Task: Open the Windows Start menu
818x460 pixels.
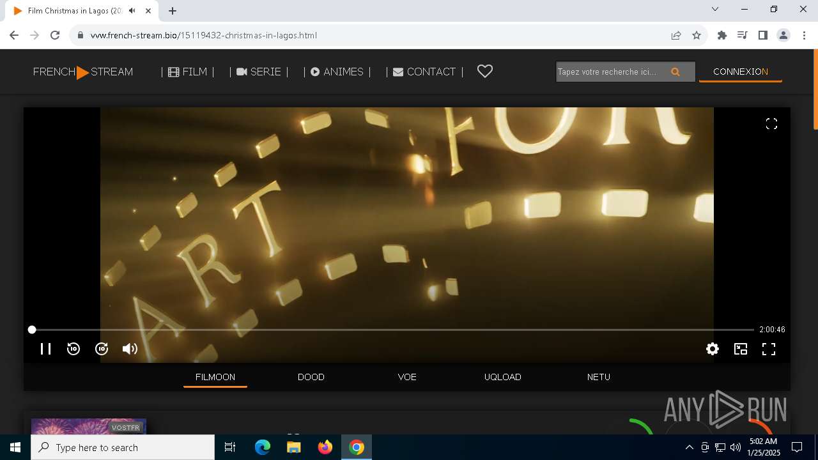Action: [15, 447]
